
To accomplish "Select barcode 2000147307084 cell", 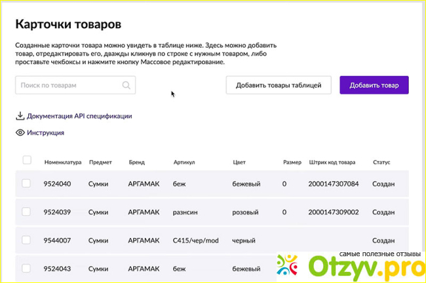I will [x=334, y=184].
